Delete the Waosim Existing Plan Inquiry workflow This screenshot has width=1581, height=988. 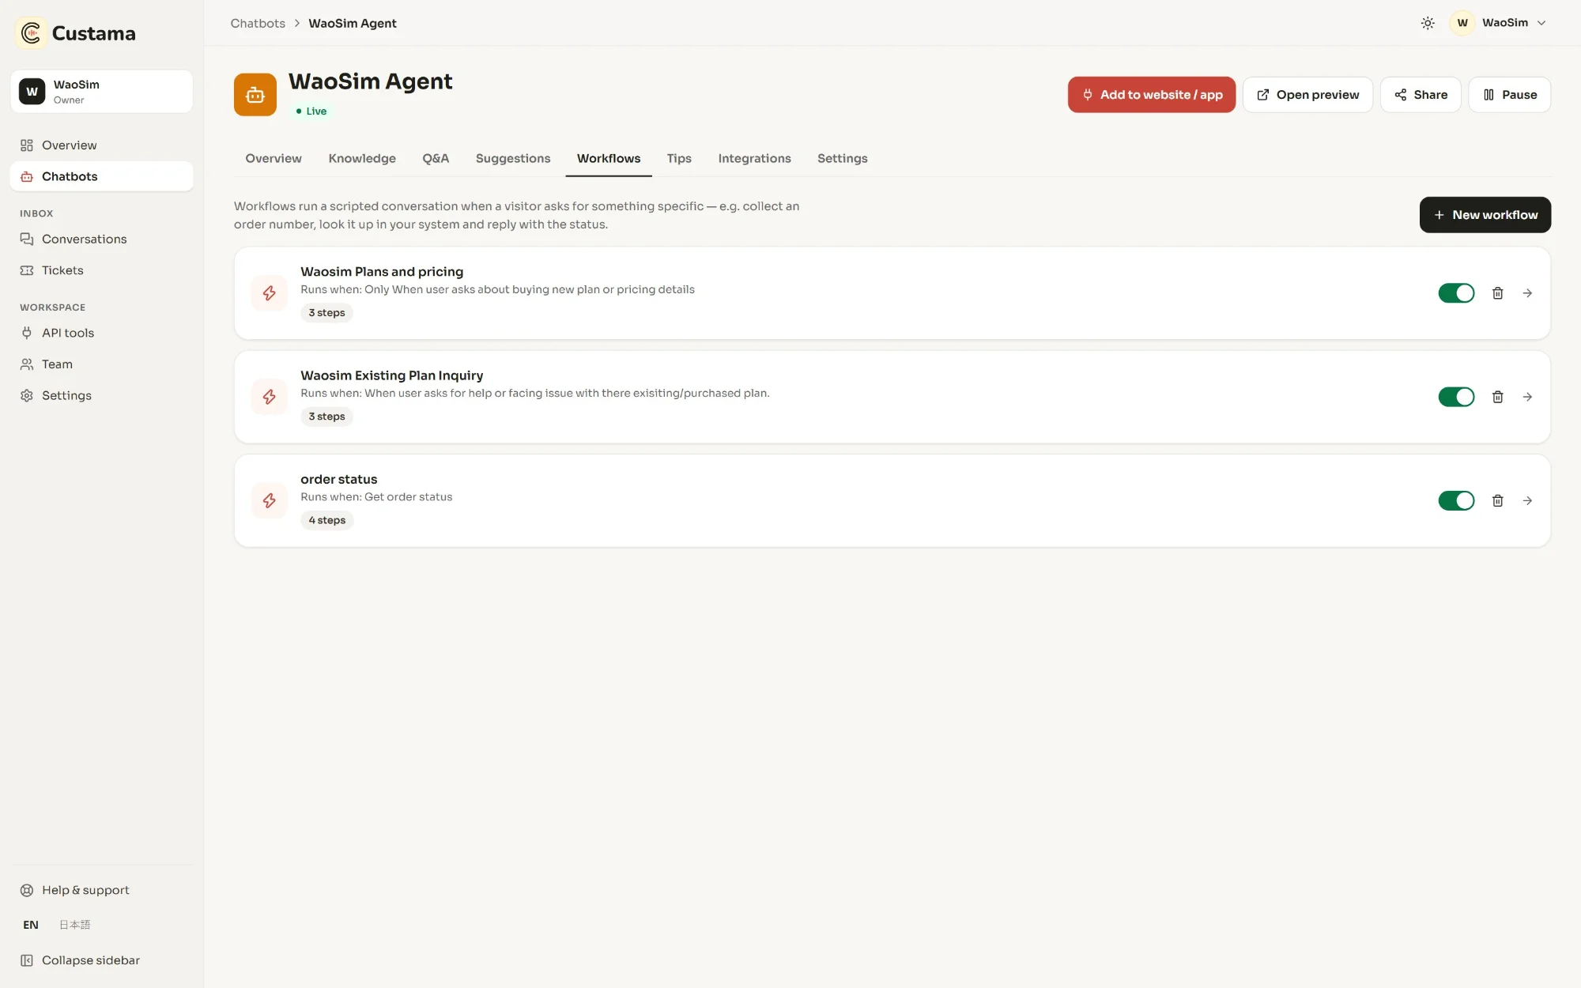(1497, 397)
